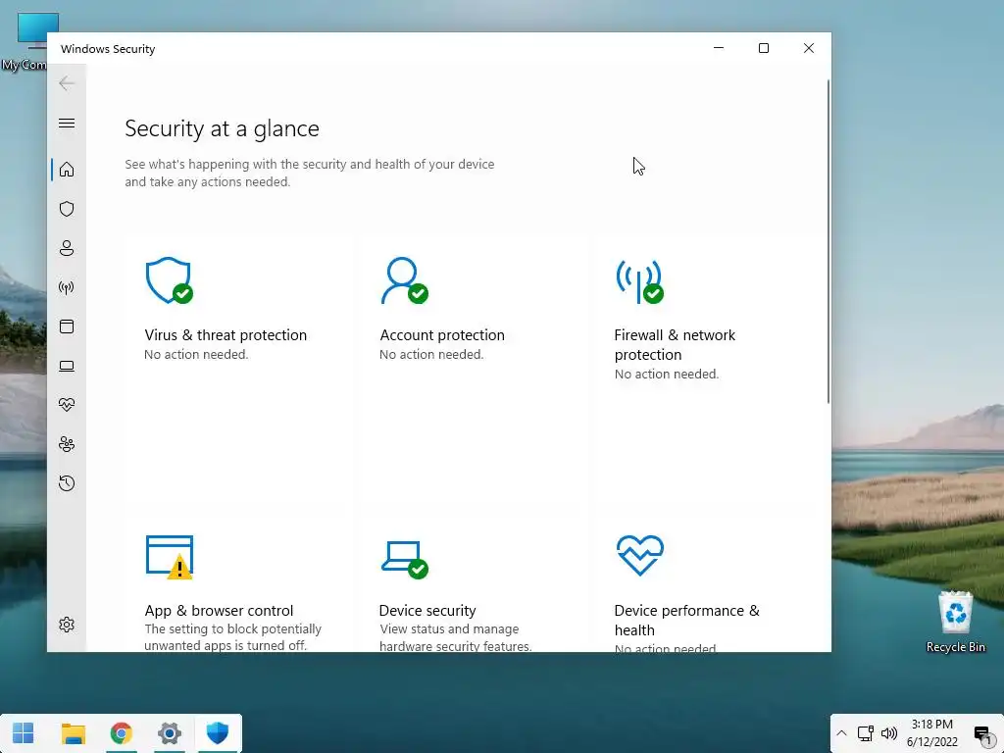Image resolution: width=1004 pixels, height=753 pixels.
Task: Open Device security heading
Action: tap(427, 610)
